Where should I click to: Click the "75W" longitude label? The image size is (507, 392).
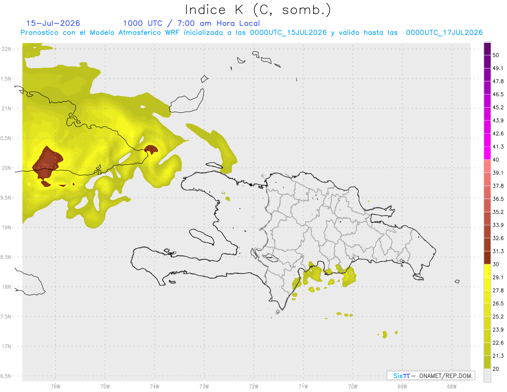(105, 386)
